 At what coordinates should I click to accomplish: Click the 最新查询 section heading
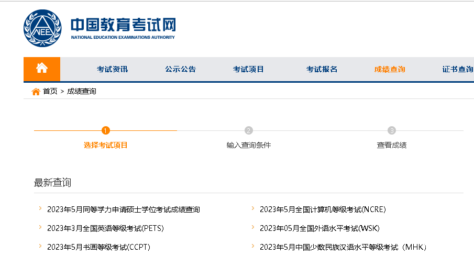(52, 183)
